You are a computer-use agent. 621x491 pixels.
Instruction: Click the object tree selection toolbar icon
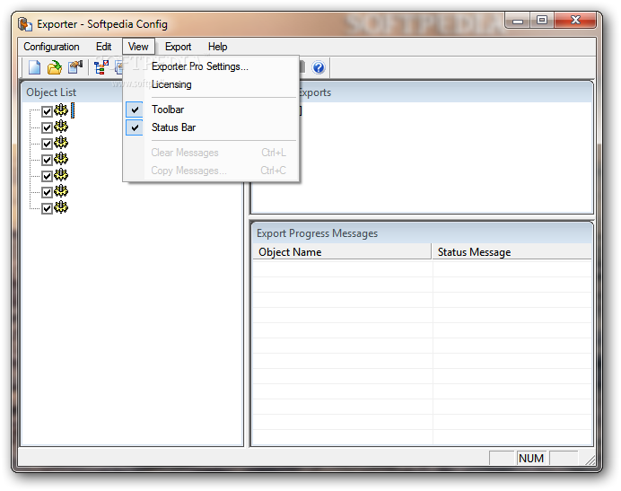(101, 67)
